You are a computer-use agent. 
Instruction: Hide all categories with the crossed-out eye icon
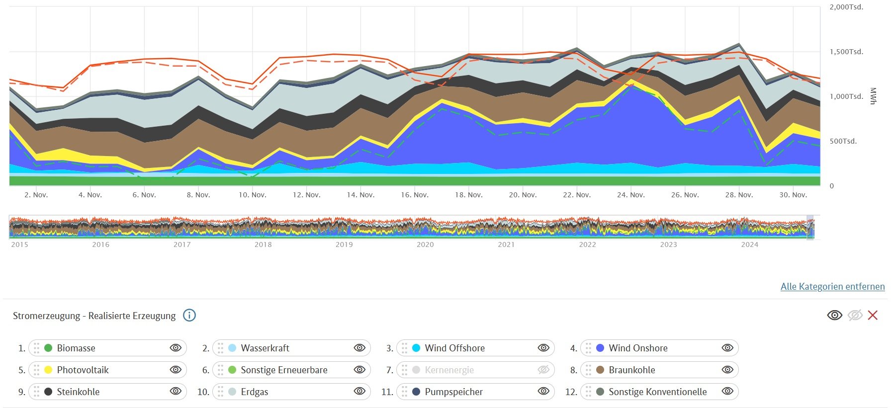point(855,315)
